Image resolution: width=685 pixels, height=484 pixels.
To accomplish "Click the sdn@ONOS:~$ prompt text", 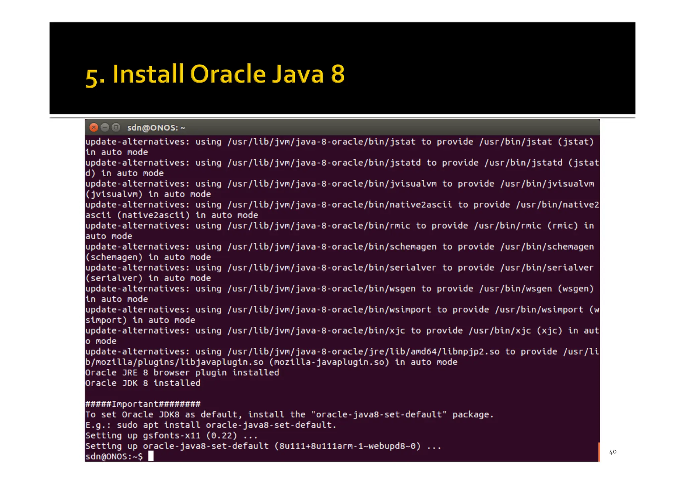I will [x=114, y=457].
